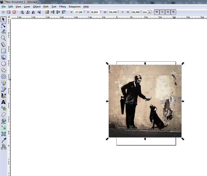207x176 pixels.
Task: Toggle the guide lock at ruler corner
Action: (9, 17)
